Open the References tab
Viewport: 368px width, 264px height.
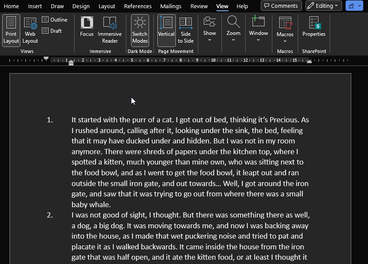(138, 6)
